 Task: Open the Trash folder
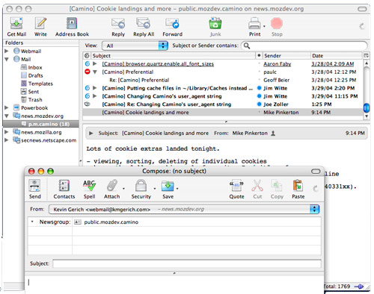[31, 100]
